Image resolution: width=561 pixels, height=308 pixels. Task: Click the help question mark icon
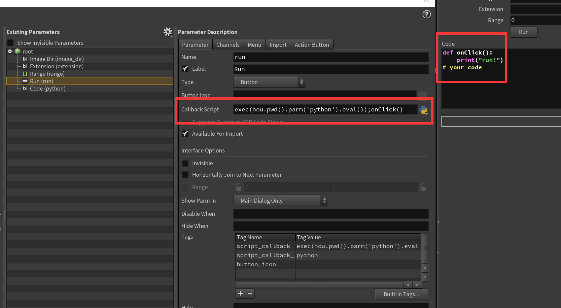pos(426,14)
